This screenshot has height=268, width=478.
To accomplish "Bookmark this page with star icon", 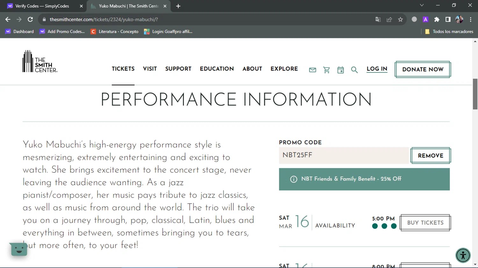I will coord(401,19).
